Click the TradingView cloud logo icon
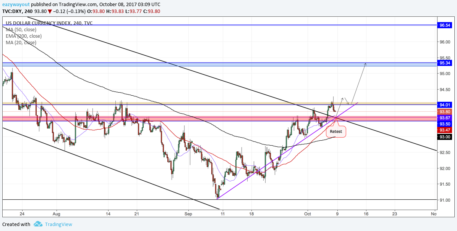This screenshot has width=457, height=231. click(38, 224)
